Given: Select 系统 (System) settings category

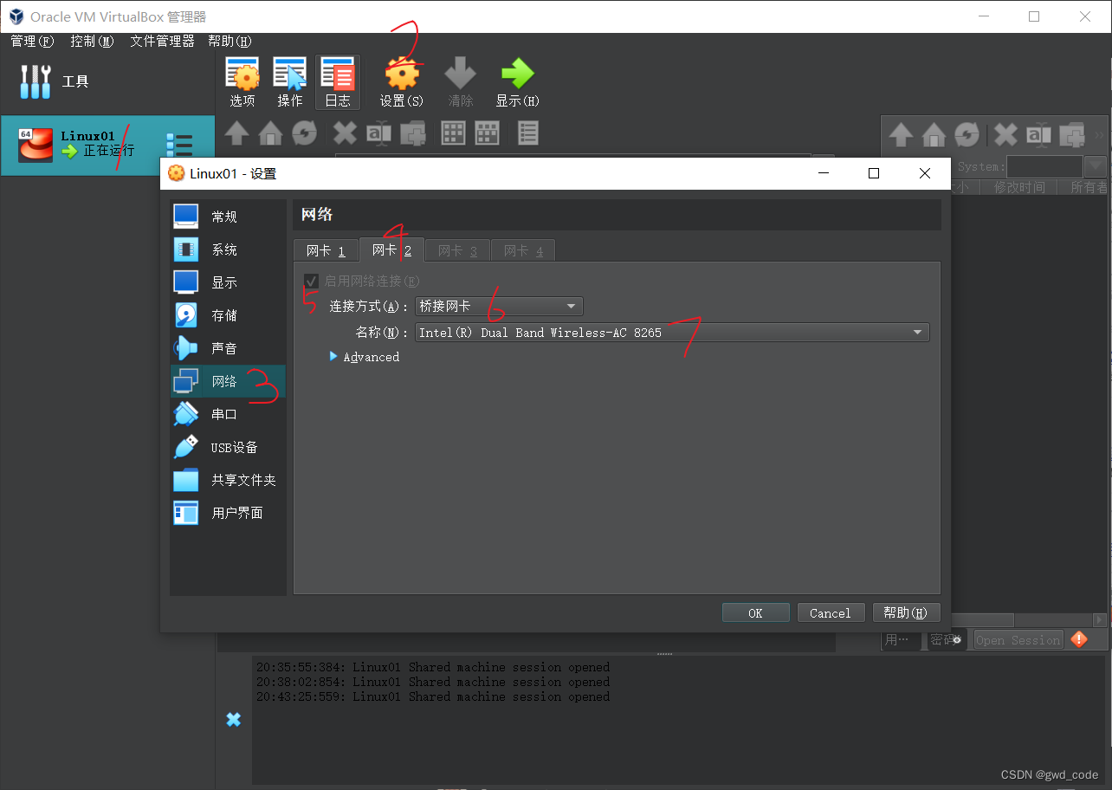Looking at the screenshot, I should coord(228,249).
